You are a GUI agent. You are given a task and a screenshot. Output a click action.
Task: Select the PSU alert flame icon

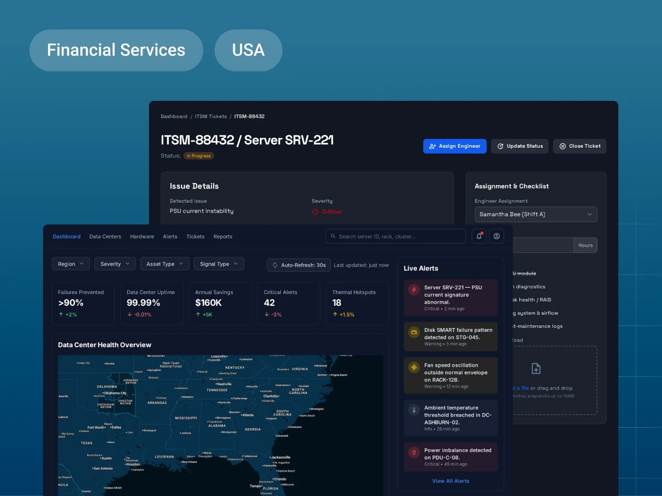[413, 289]
